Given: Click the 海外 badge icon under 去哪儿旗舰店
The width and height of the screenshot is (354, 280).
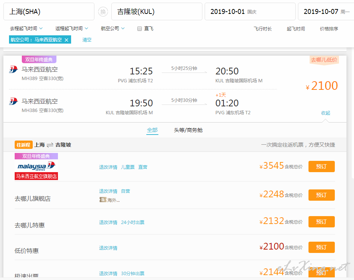Looking at the screenshot, I should [x=103, y=200].
